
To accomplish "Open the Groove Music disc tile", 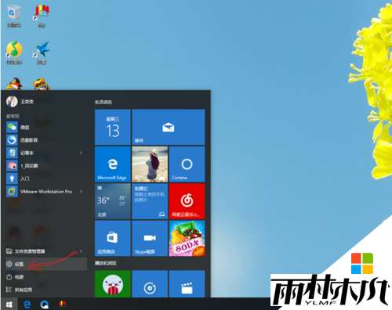I will point(150,284).
